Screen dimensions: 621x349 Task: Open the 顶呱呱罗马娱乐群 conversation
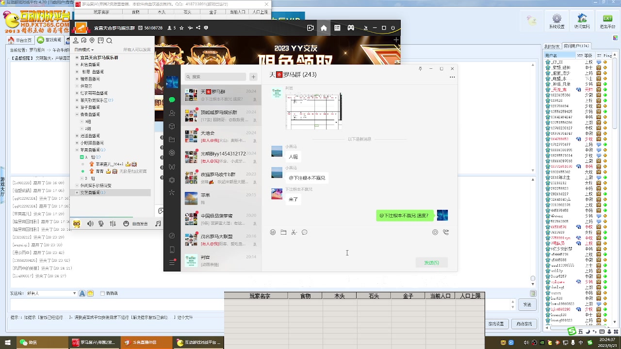coord(221,116)
